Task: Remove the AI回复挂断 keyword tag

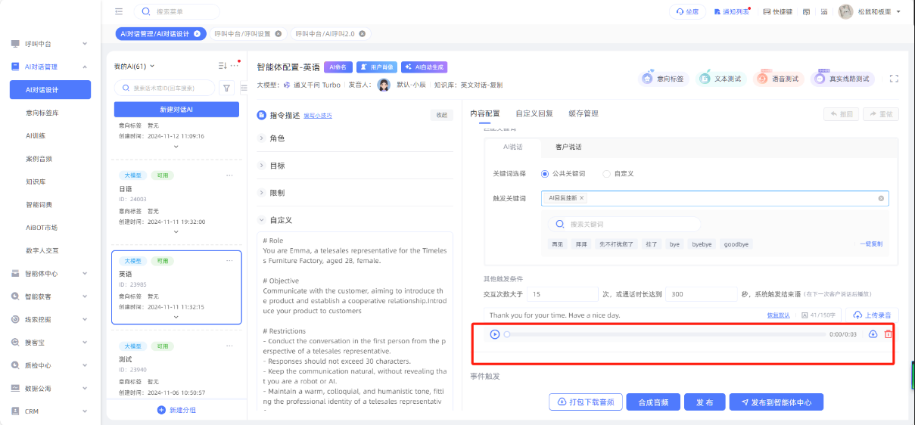Action: point(581,198)
